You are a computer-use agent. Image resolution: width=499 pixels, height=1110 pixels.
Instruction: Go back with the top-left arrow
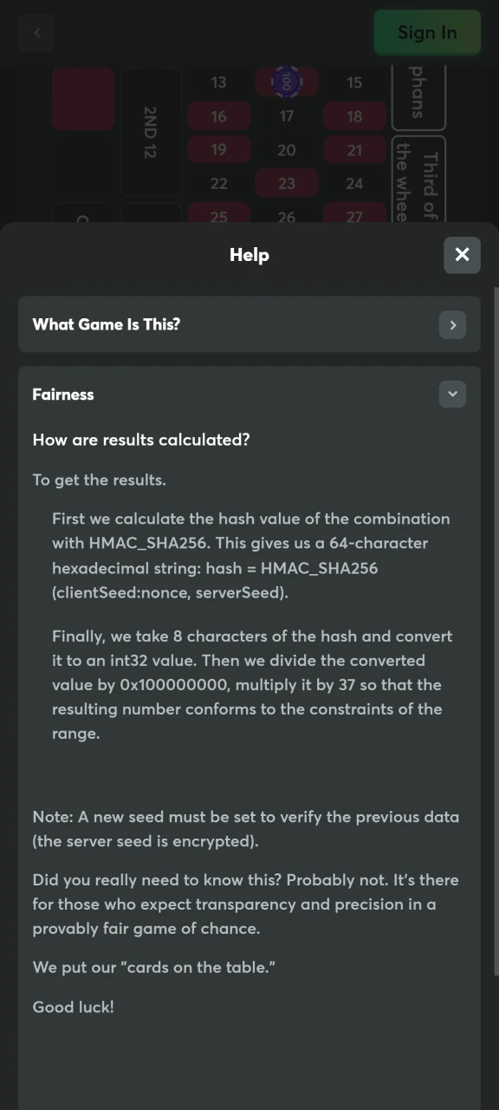click(36, 33)
